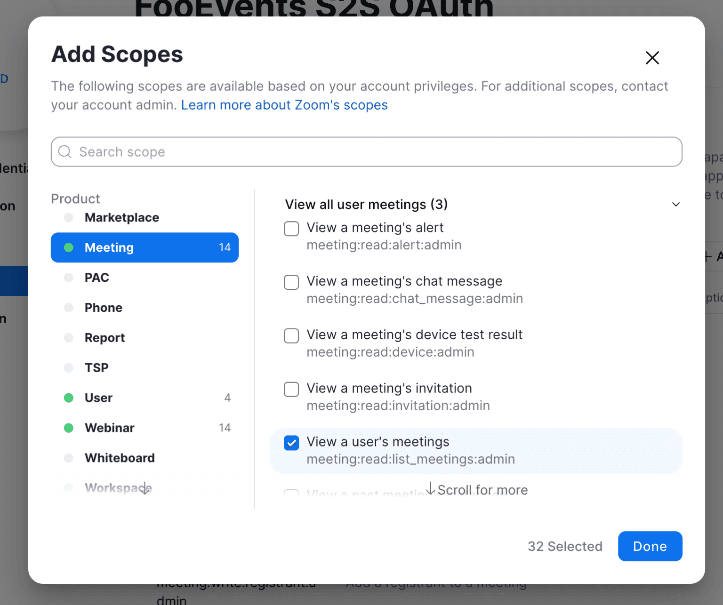723x605 pixels.
Task: Collapse the View all user meetings section
Action: (675, 204)
